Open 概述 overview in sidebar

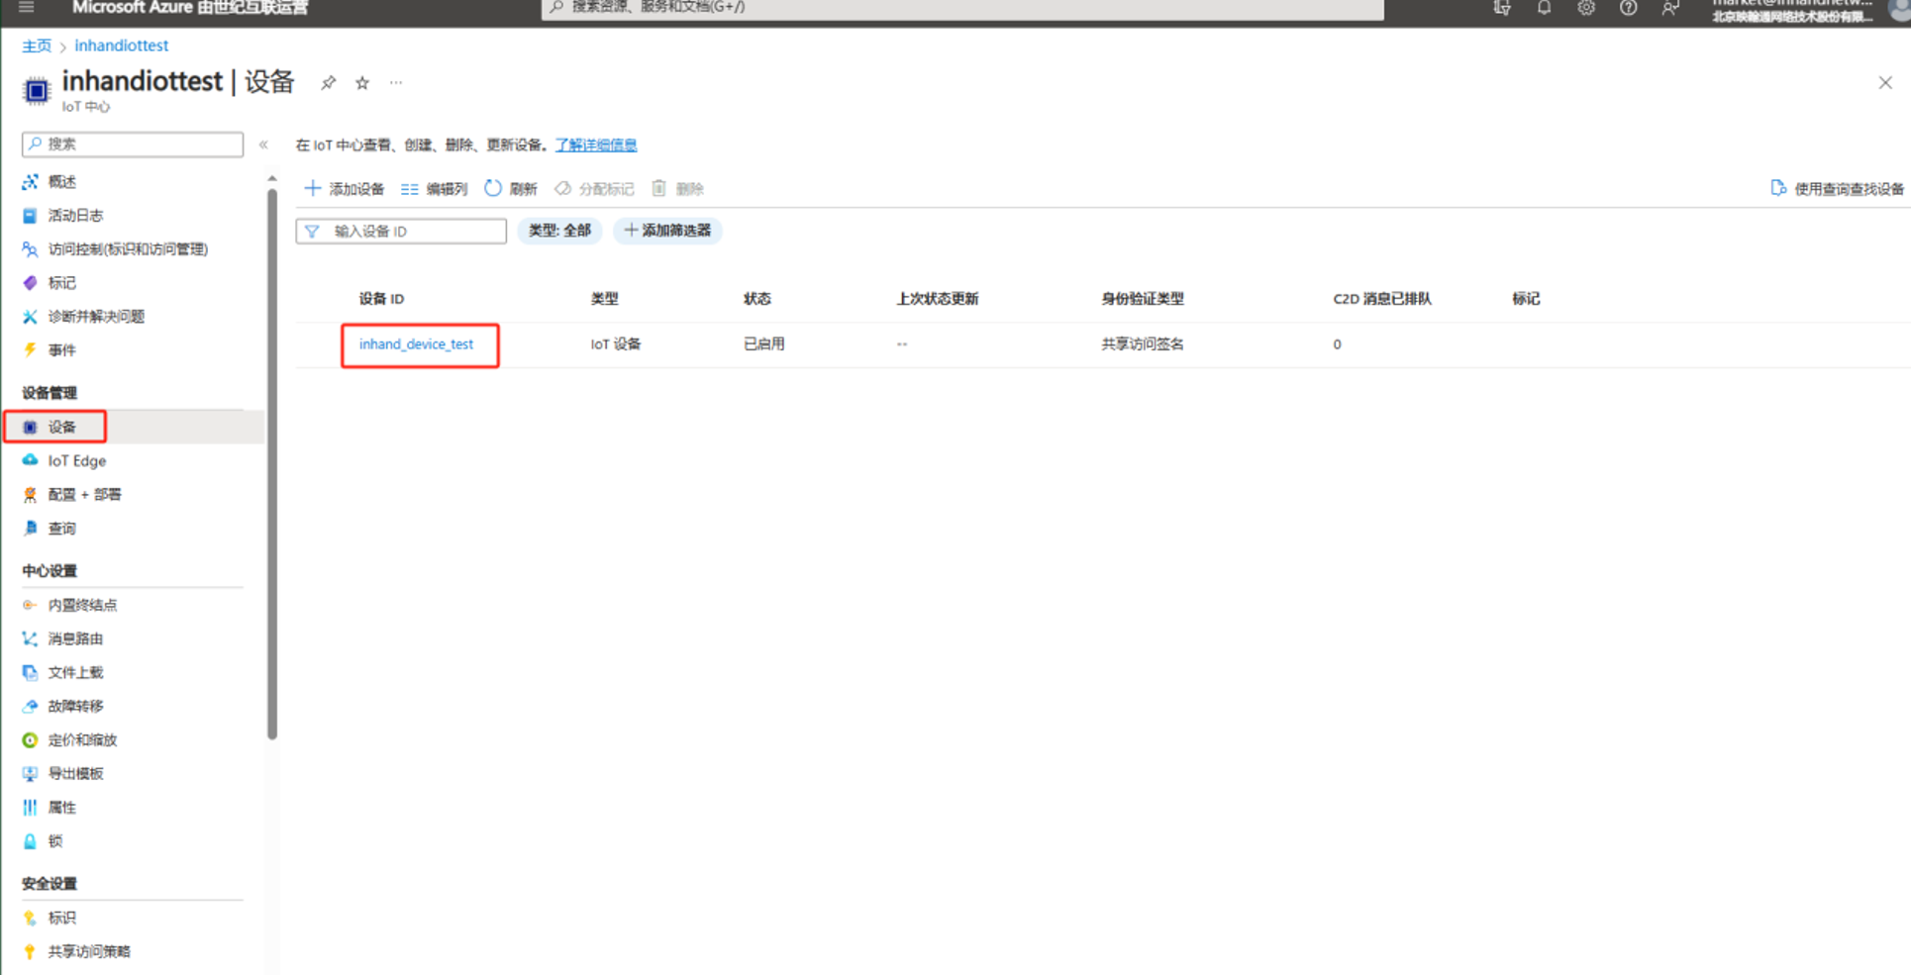tap(62, 182)
